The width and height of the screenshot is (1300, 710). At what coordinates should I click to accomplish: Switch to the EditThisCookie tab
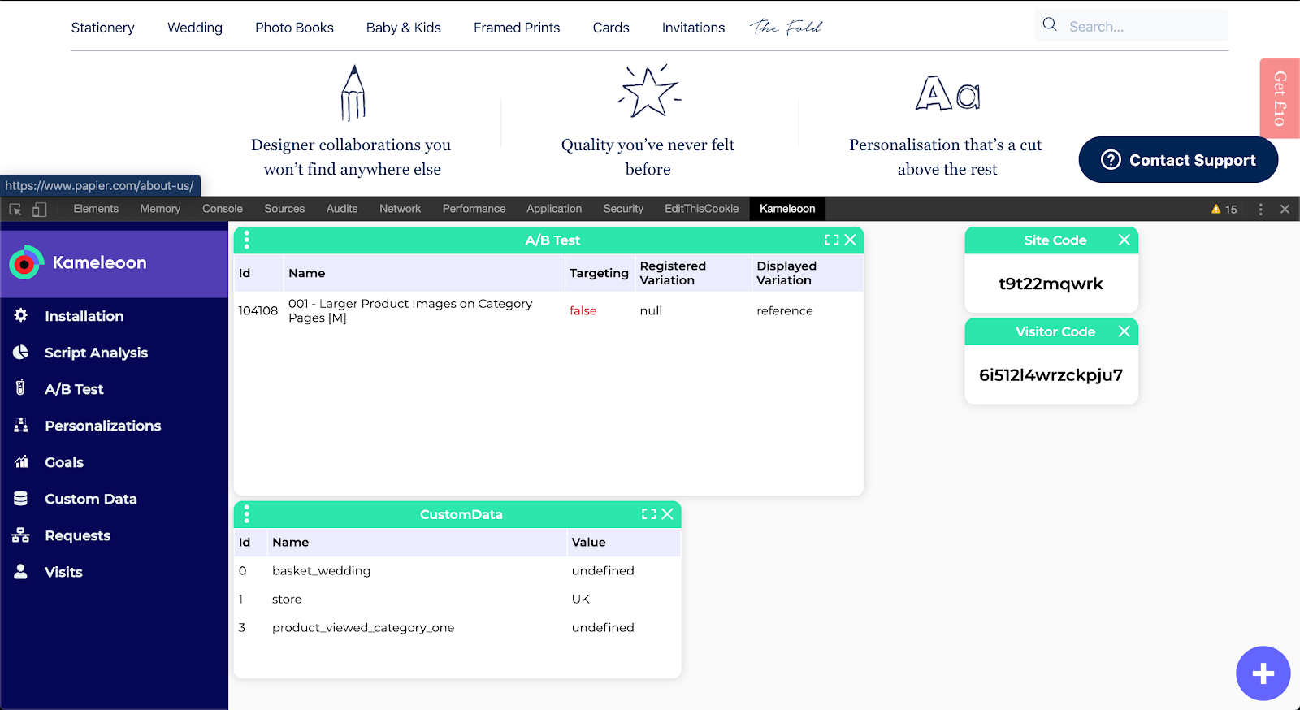click(702, 209)
